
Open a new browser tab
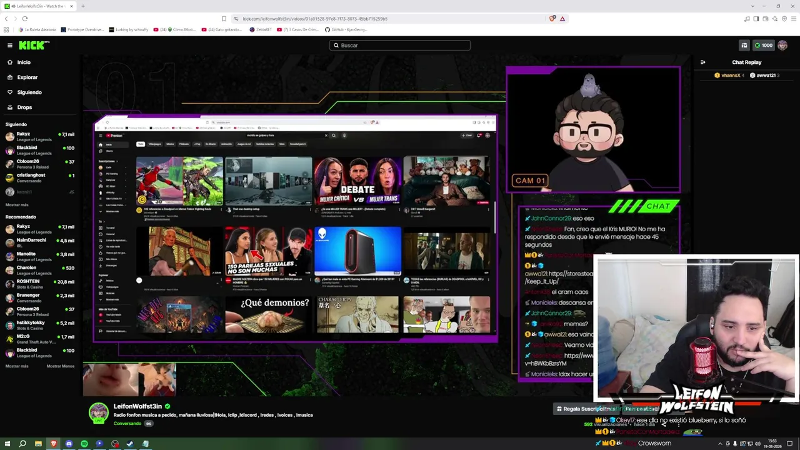[x=82, y=6]
